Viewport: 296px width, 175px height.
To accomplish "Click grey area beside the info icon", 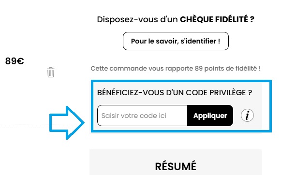I will 258,116.
